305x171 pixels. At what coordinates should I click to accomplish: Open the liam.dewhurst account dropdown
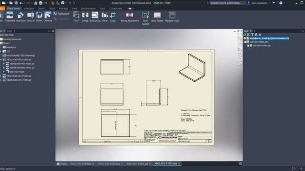coord(269,3)
